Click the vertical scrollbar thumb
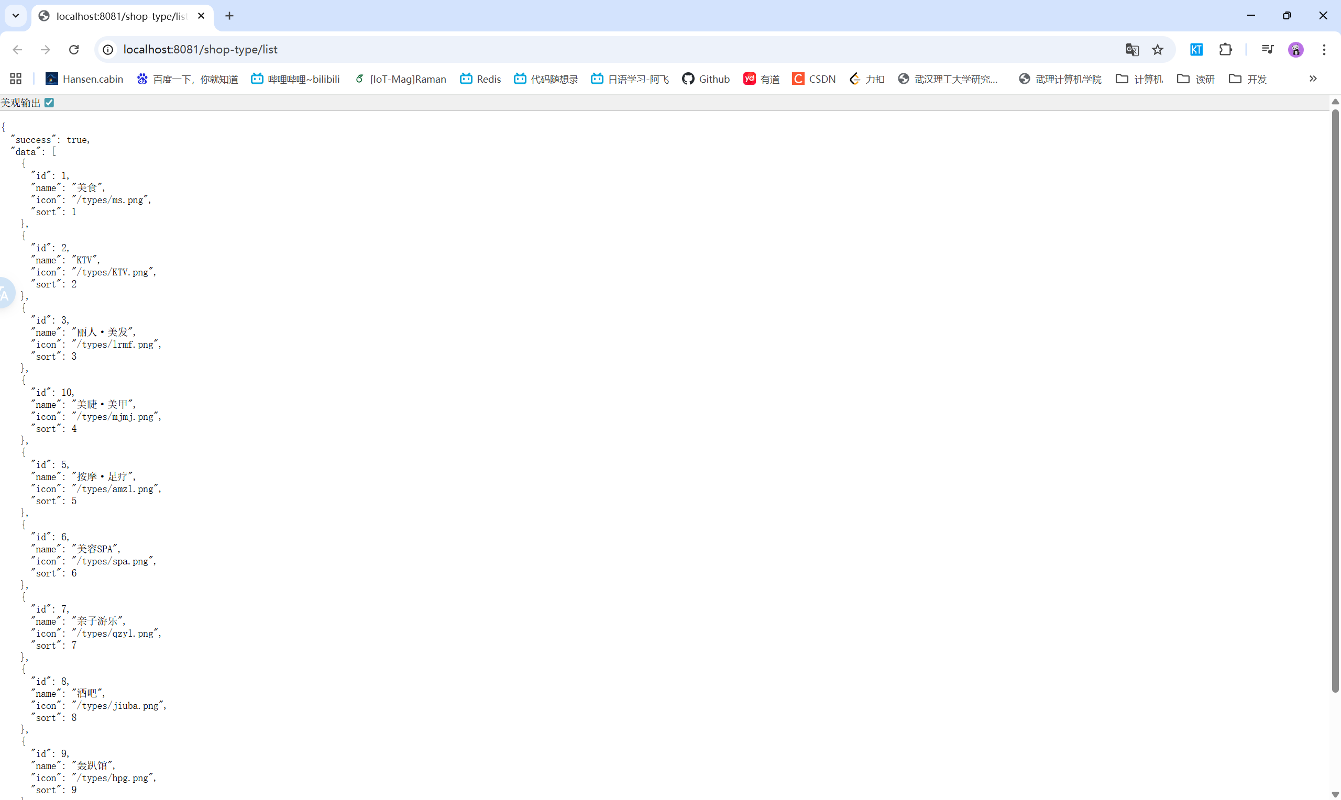 1335,400
